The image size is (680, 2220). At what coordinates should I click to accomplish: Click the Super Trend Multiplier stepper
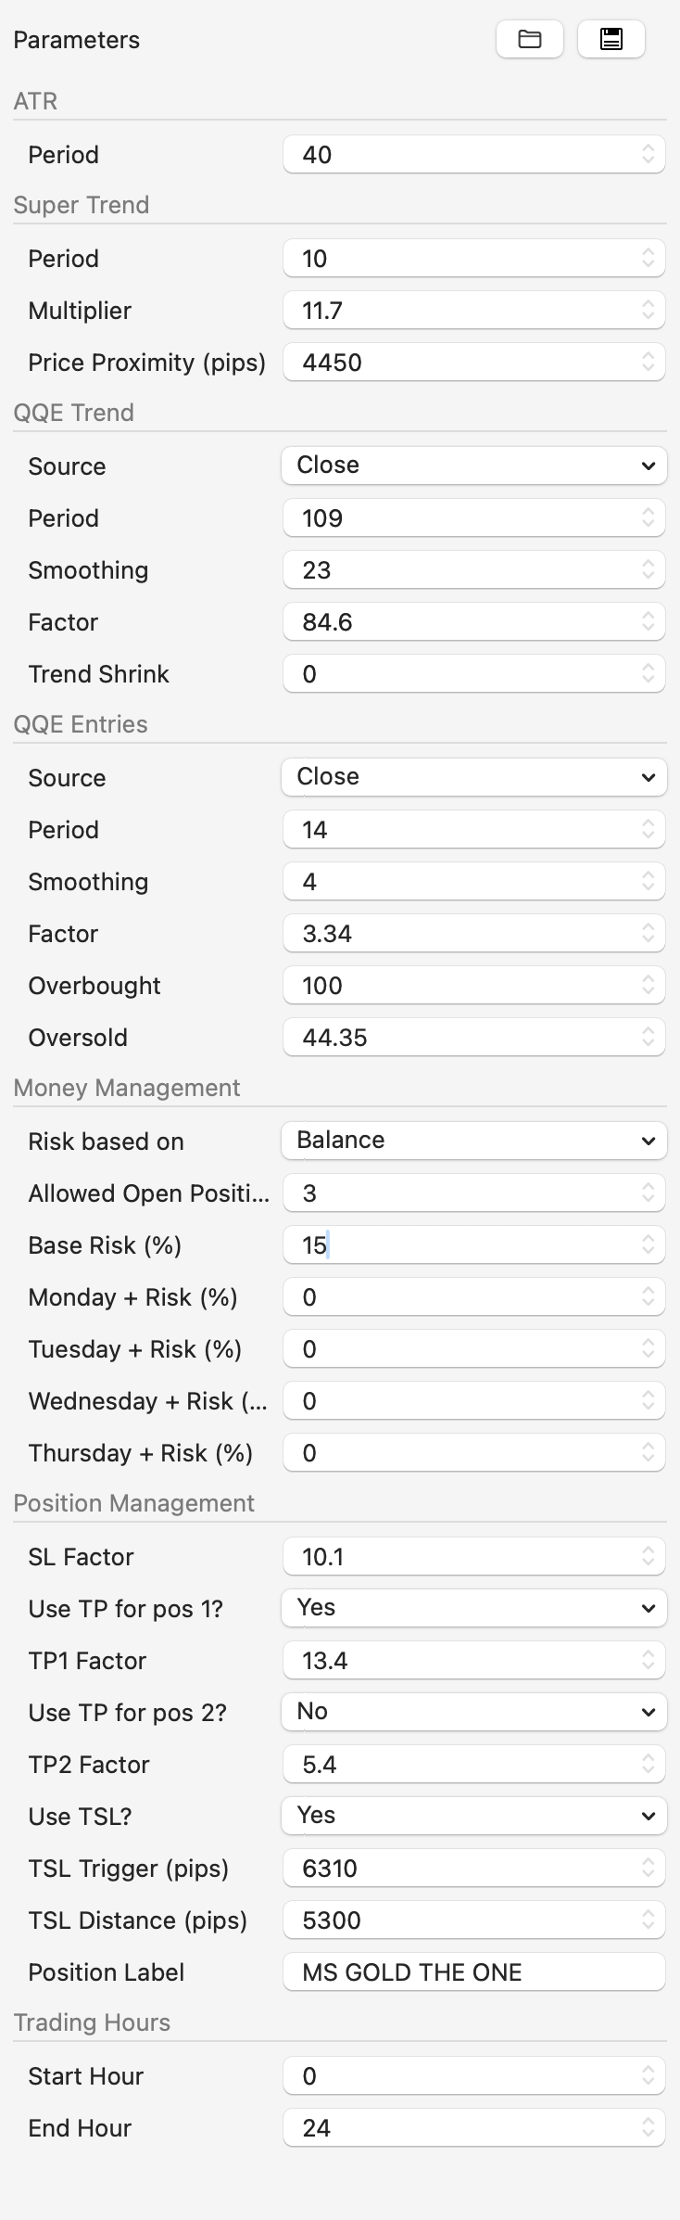pyautogui.click(x=649, y=310)
